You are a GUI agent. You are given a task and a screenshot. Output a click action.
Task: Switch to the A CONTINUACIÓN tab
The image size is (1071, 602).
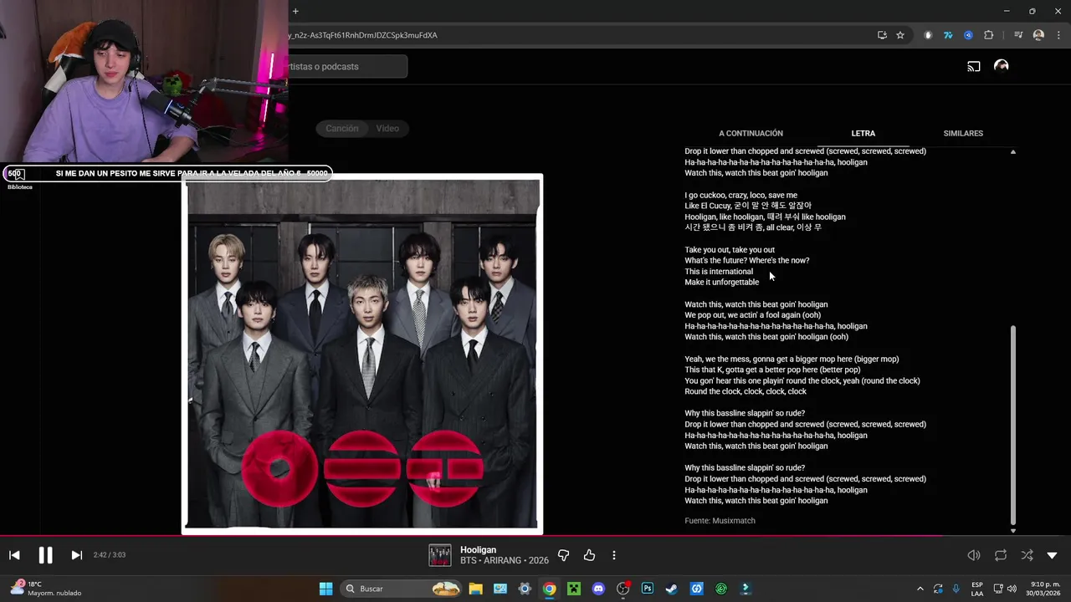click(x=751, y=133)
